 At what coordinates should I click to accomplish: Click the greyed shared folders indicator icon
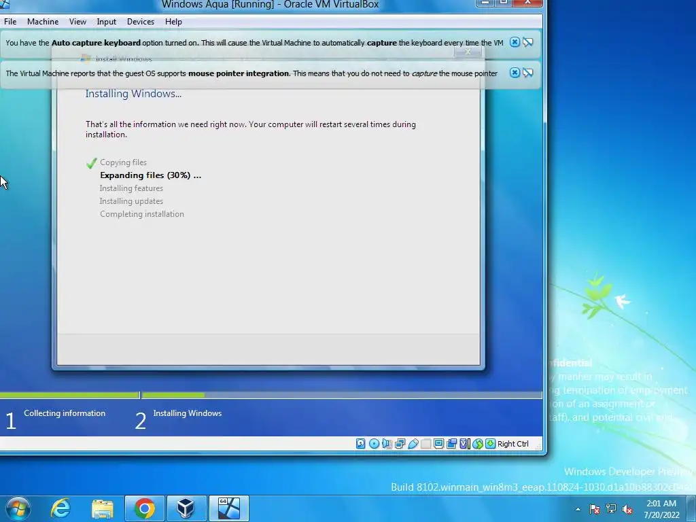(x=425, y=443)
